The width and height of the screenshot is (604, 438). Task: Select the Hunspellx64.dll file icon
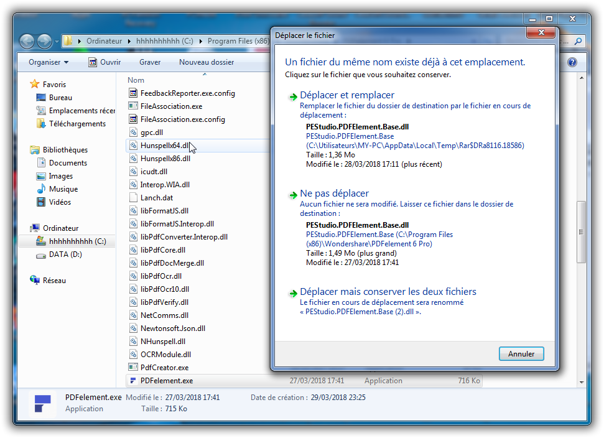pyautogui.click(x=133, y=145)
